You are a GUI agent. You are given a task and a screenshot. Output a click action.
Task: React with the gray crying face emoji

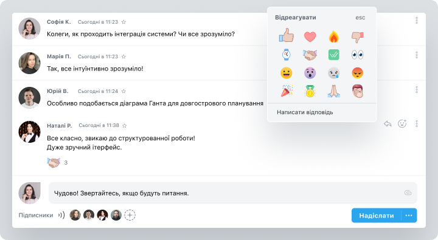point(333,73)
